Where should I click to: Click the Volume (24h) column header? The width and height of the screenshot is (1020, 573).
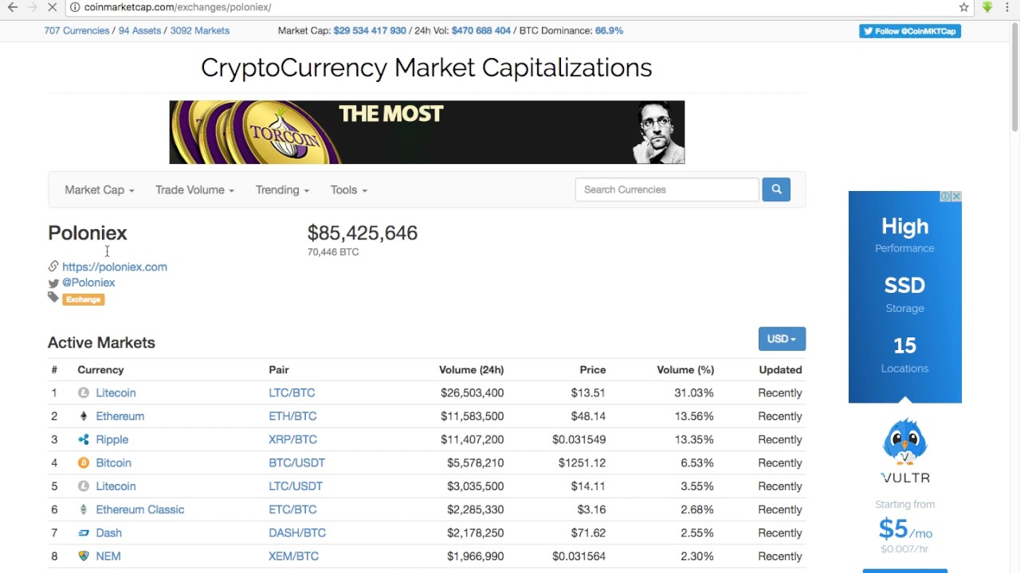point(471,369)
